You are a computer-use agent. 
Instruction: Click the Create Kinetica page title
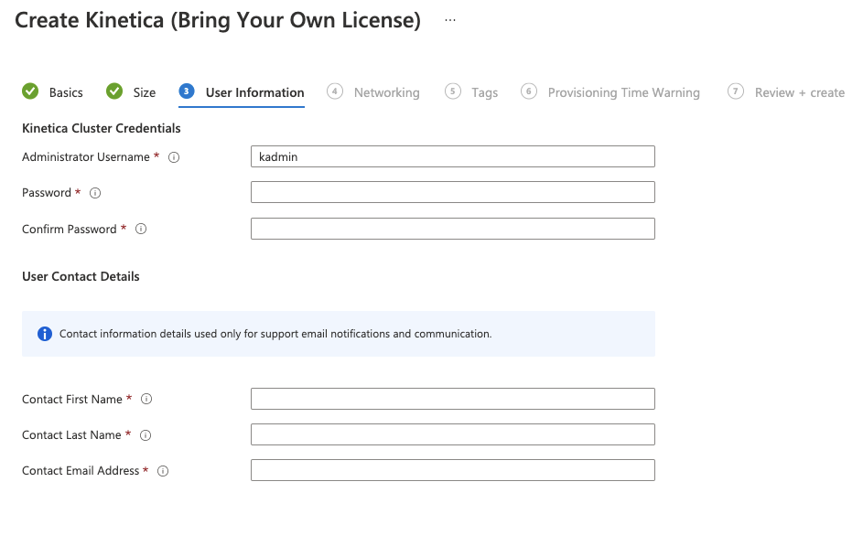[218, 21]
